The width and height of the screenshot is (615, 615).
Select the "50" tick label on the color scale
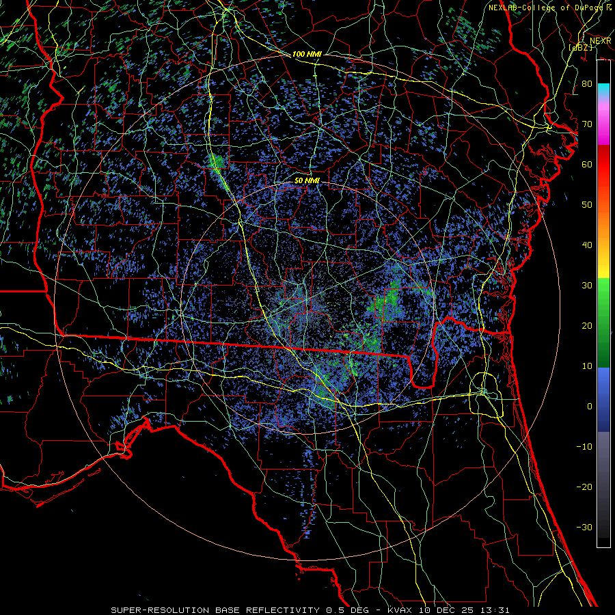tap(587, 205)
